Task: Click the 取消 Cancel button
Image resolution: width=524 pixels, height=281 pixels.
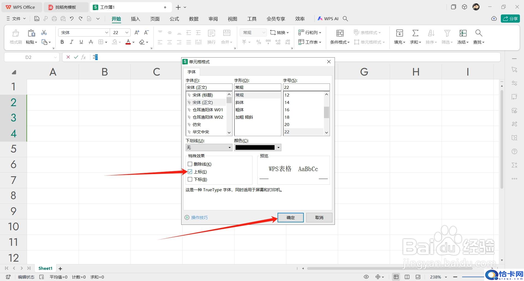Action: [x=319, y=217]
